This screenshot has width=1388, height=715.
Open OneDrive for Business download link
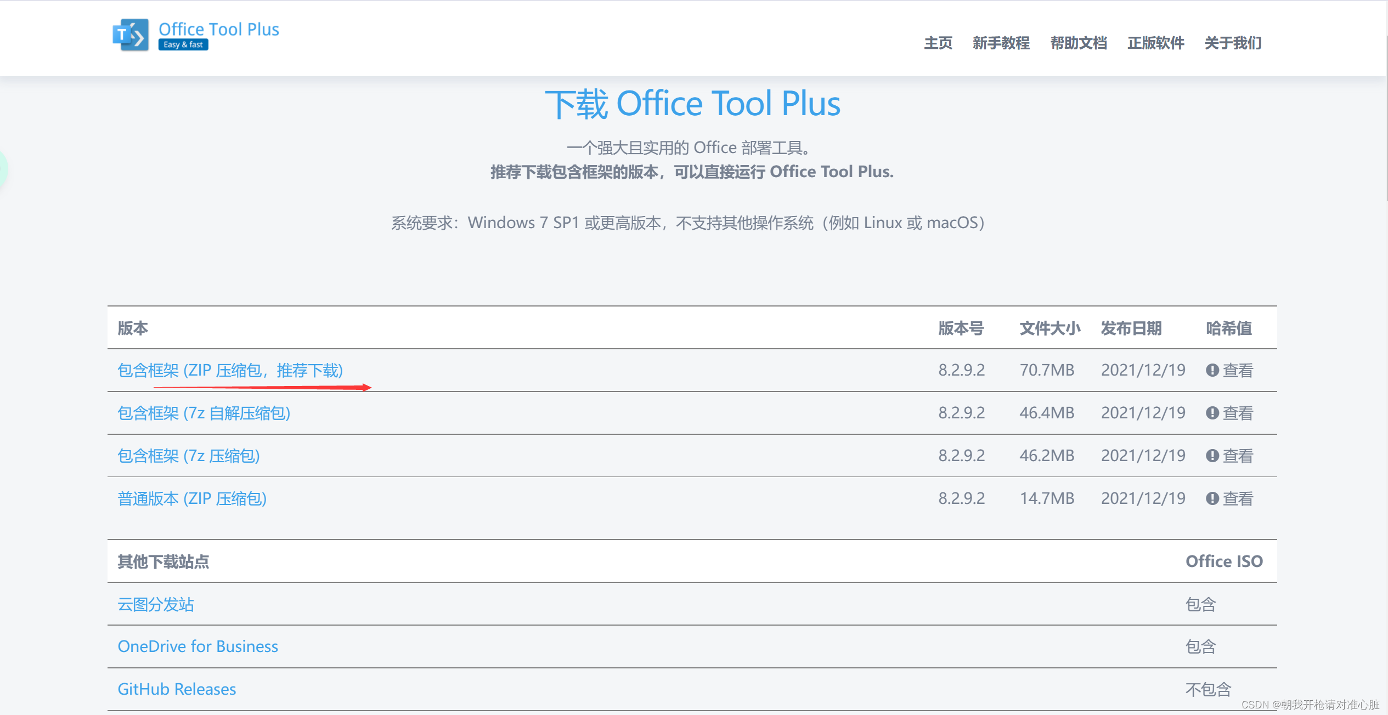(x=198, y=646)
